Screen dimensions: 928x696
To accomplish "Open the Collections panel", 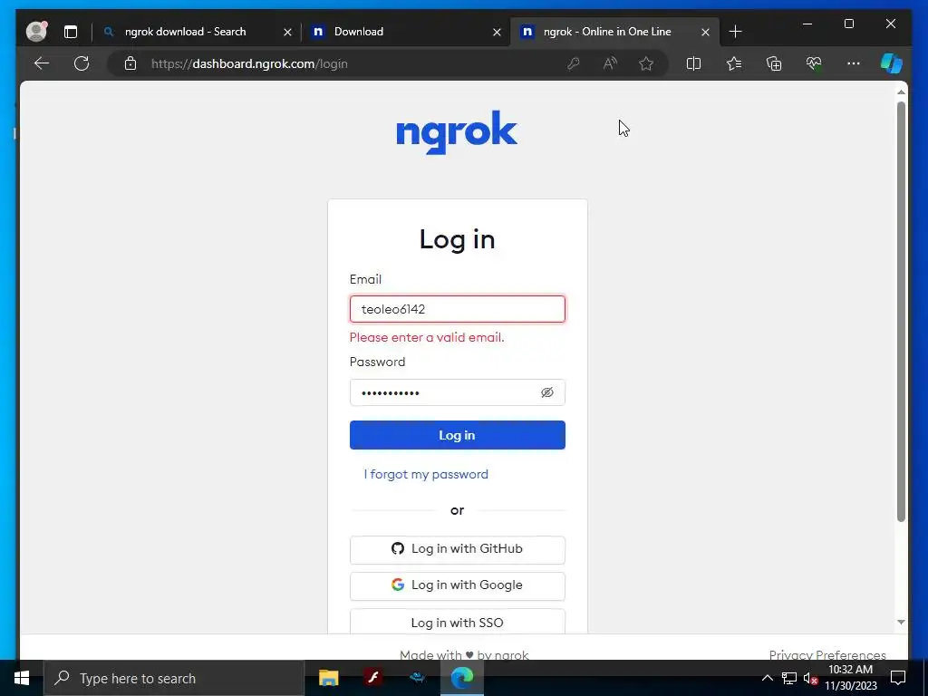I will [774, 63].
